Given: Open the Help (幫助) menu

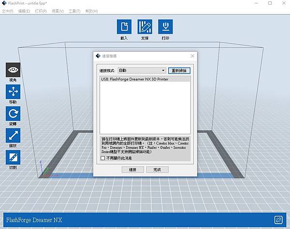Looking at the screenshot, I should point(91,11).
